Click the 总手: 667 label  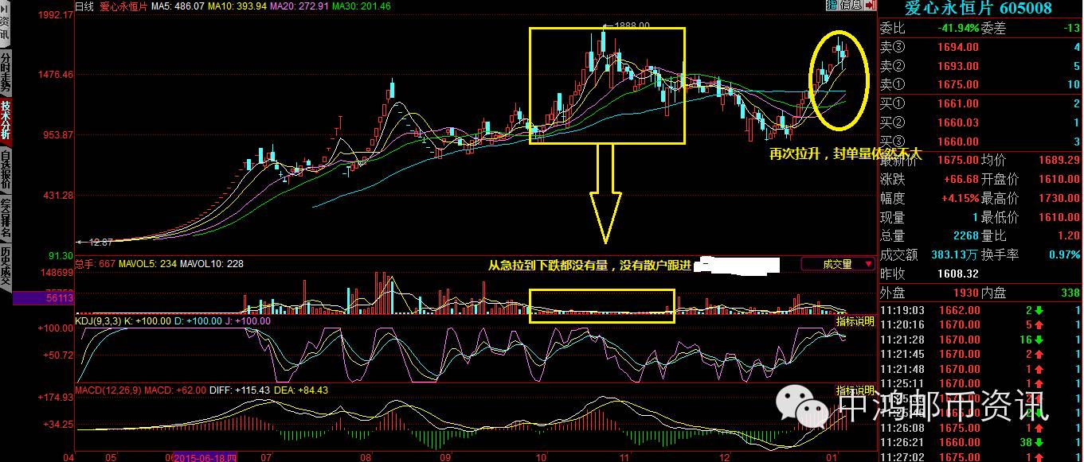coord(96,264)
